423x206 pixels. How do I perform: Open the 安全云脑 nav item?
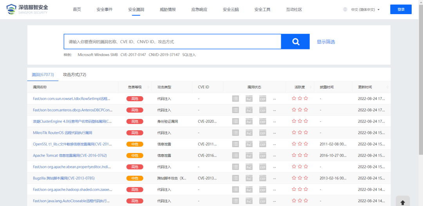[x=231, y=9]
